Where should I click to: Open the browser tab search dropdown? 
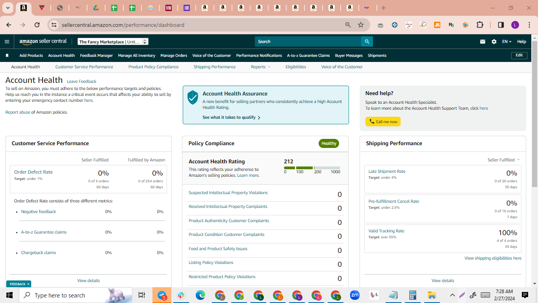tap(8, 8)
